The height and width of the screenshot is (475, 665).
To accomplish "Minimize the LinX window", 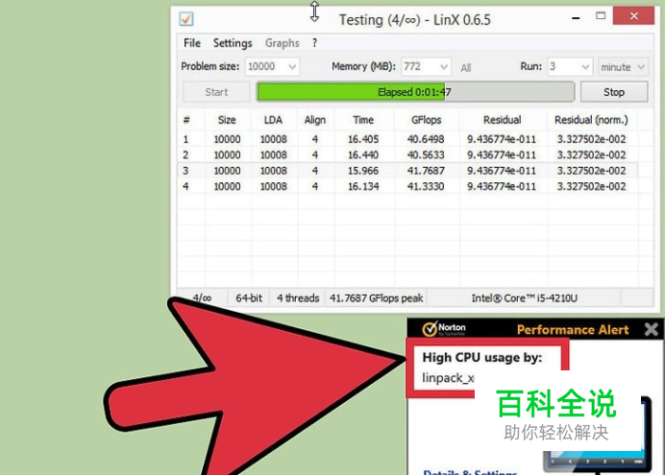I will click(x=576, y=18).
